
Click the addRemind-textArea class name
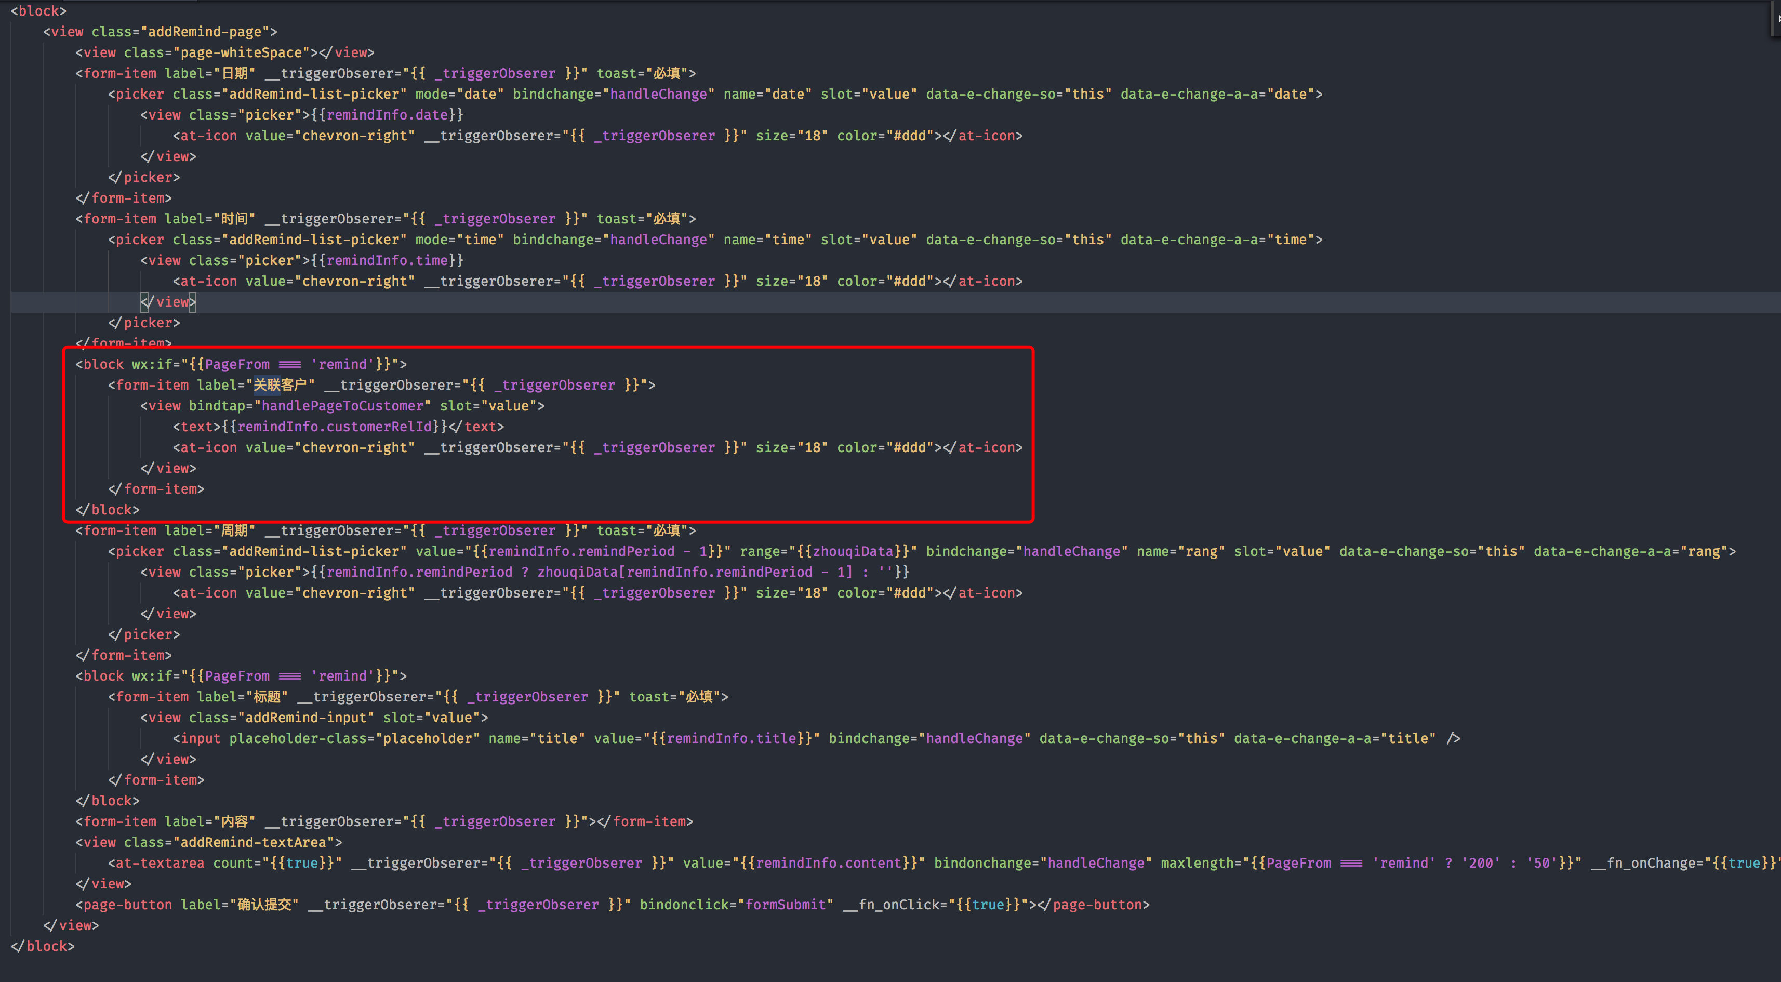(x=253, y=842)
